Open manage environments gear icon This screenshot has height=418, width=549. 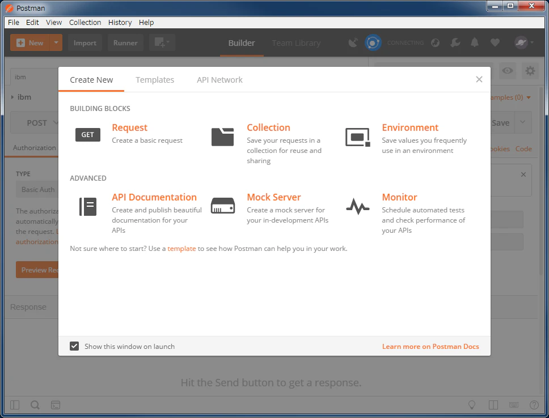tap(530, 71)
